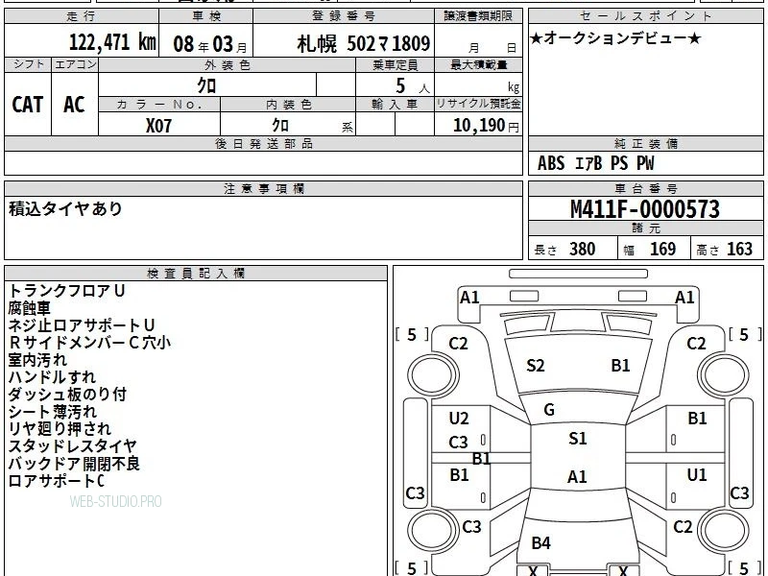Click the 車検 column header
The width and height of the screenshot is (768, 576).
click(x=206, y=16)
